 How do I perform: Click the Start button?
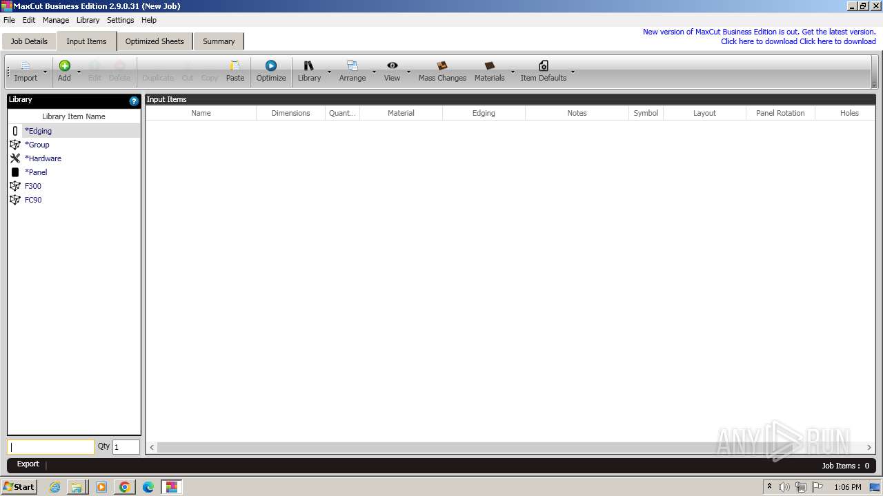click(x=19, y=487)
